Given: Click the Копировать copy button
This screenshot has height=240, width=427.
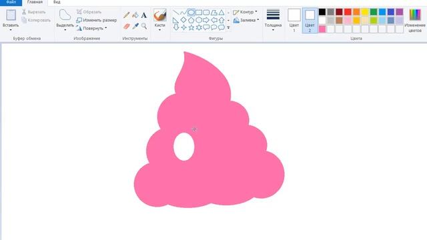Looking at the screenshot, I should tap(36, 20).
